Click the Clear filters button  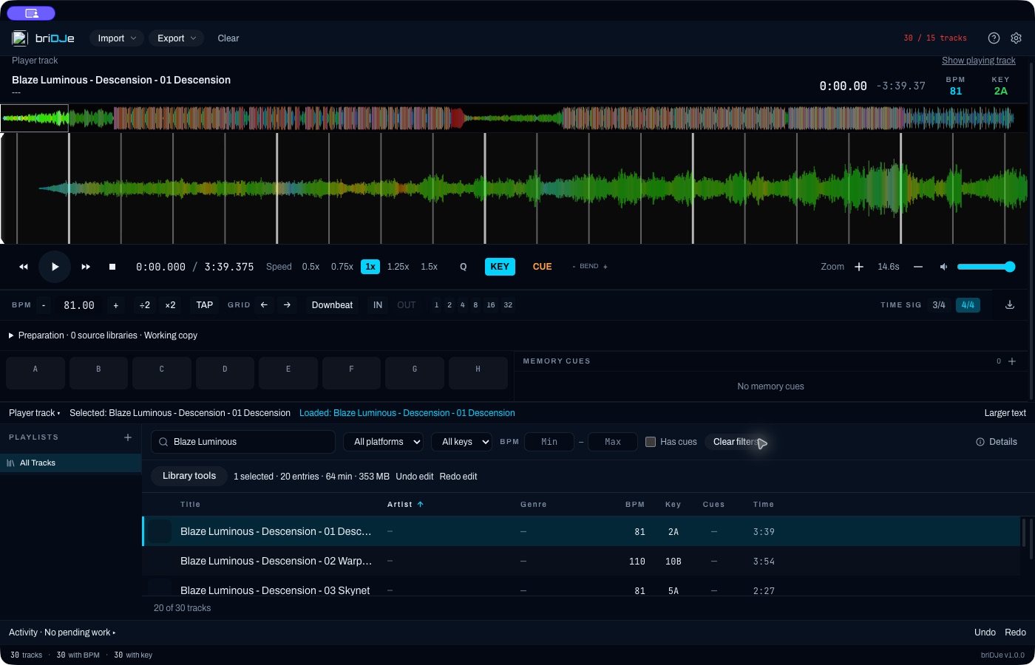pyautogui.click(x=736, y=442)
